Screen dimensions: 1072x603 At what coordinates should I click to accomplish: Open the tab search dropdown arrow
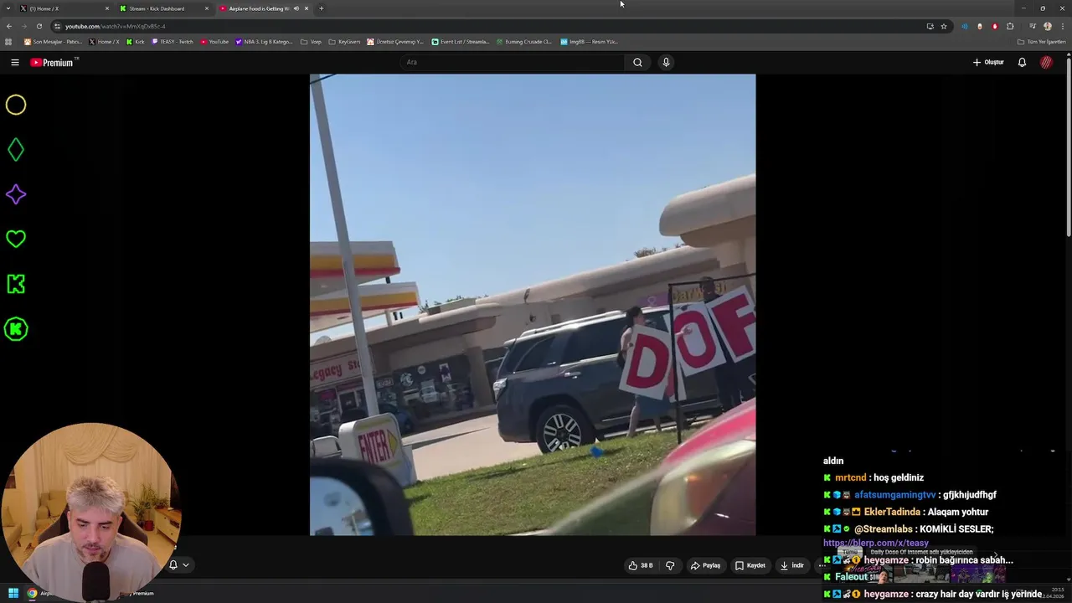7,8
